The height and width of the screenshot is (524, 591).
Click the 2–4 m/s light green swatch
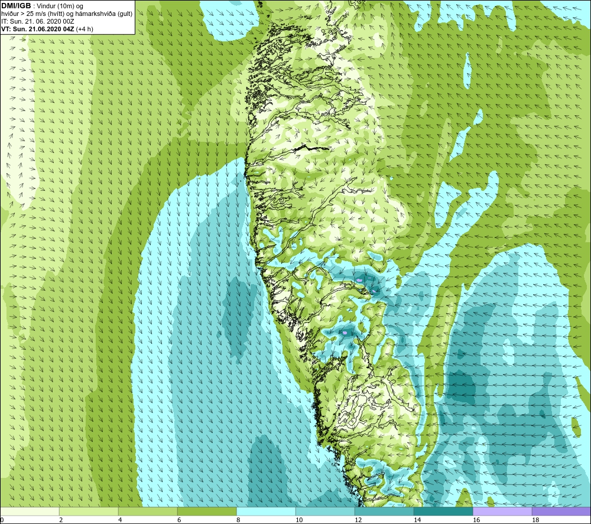pos(89,511)
